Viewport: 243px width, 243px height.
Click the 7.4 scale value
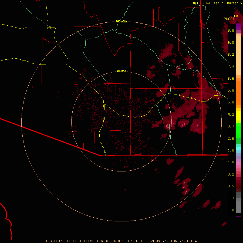(231, 66)
